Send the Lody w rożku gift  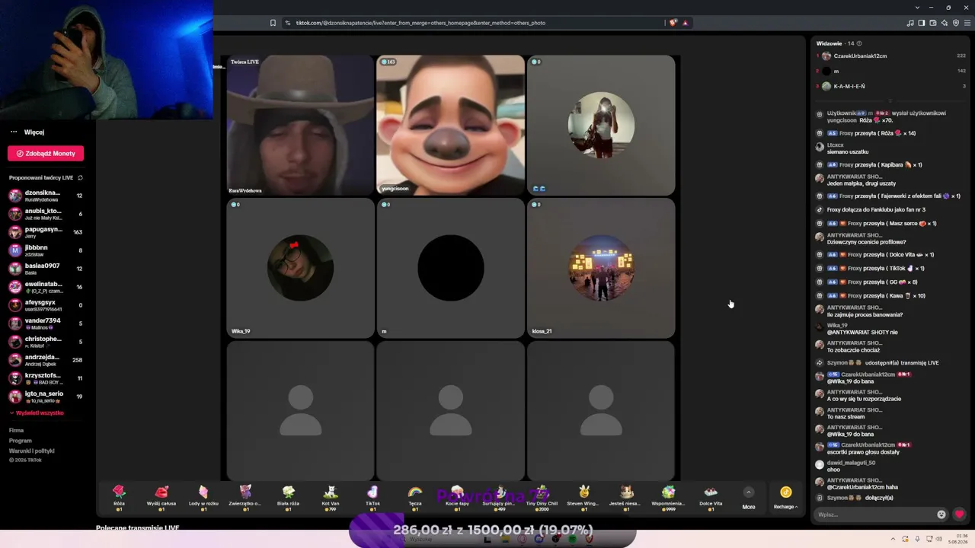pyautogui.click(x=203, y=496)
